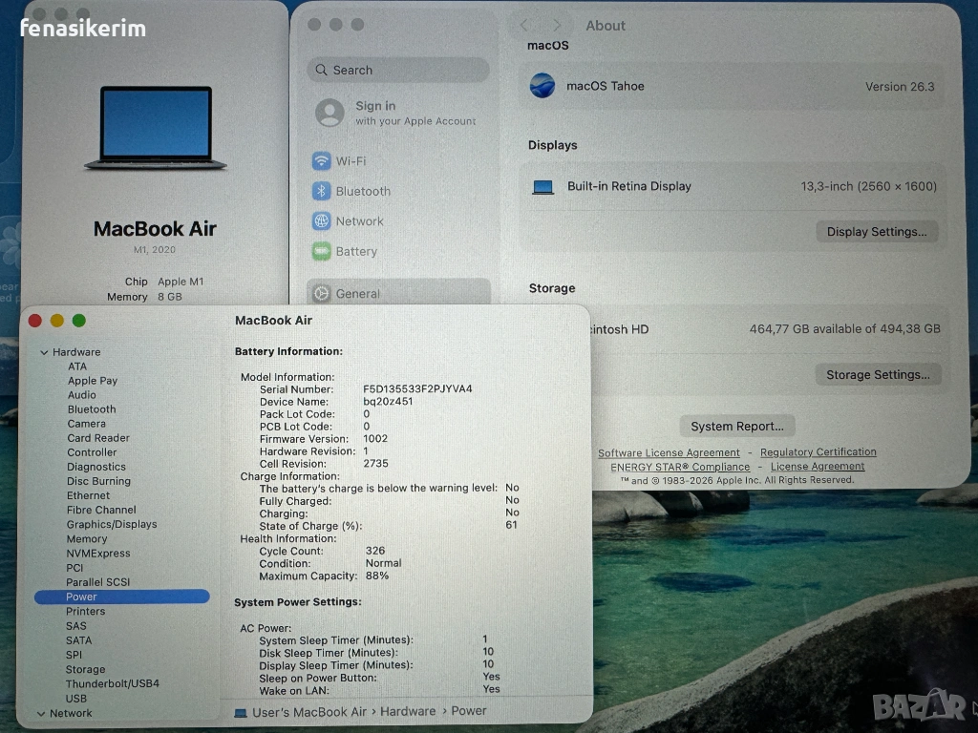Close the System Report window red button
The image size is (978, 733).
click(x=35, y=321)
